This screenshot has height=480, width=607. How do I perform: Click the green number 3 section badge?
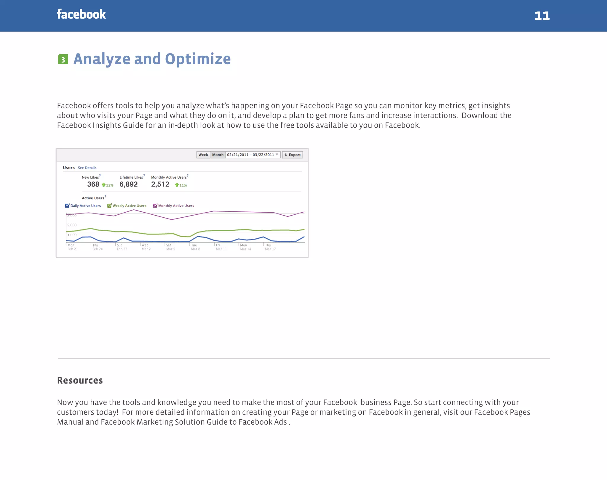(x=63, y=59)
